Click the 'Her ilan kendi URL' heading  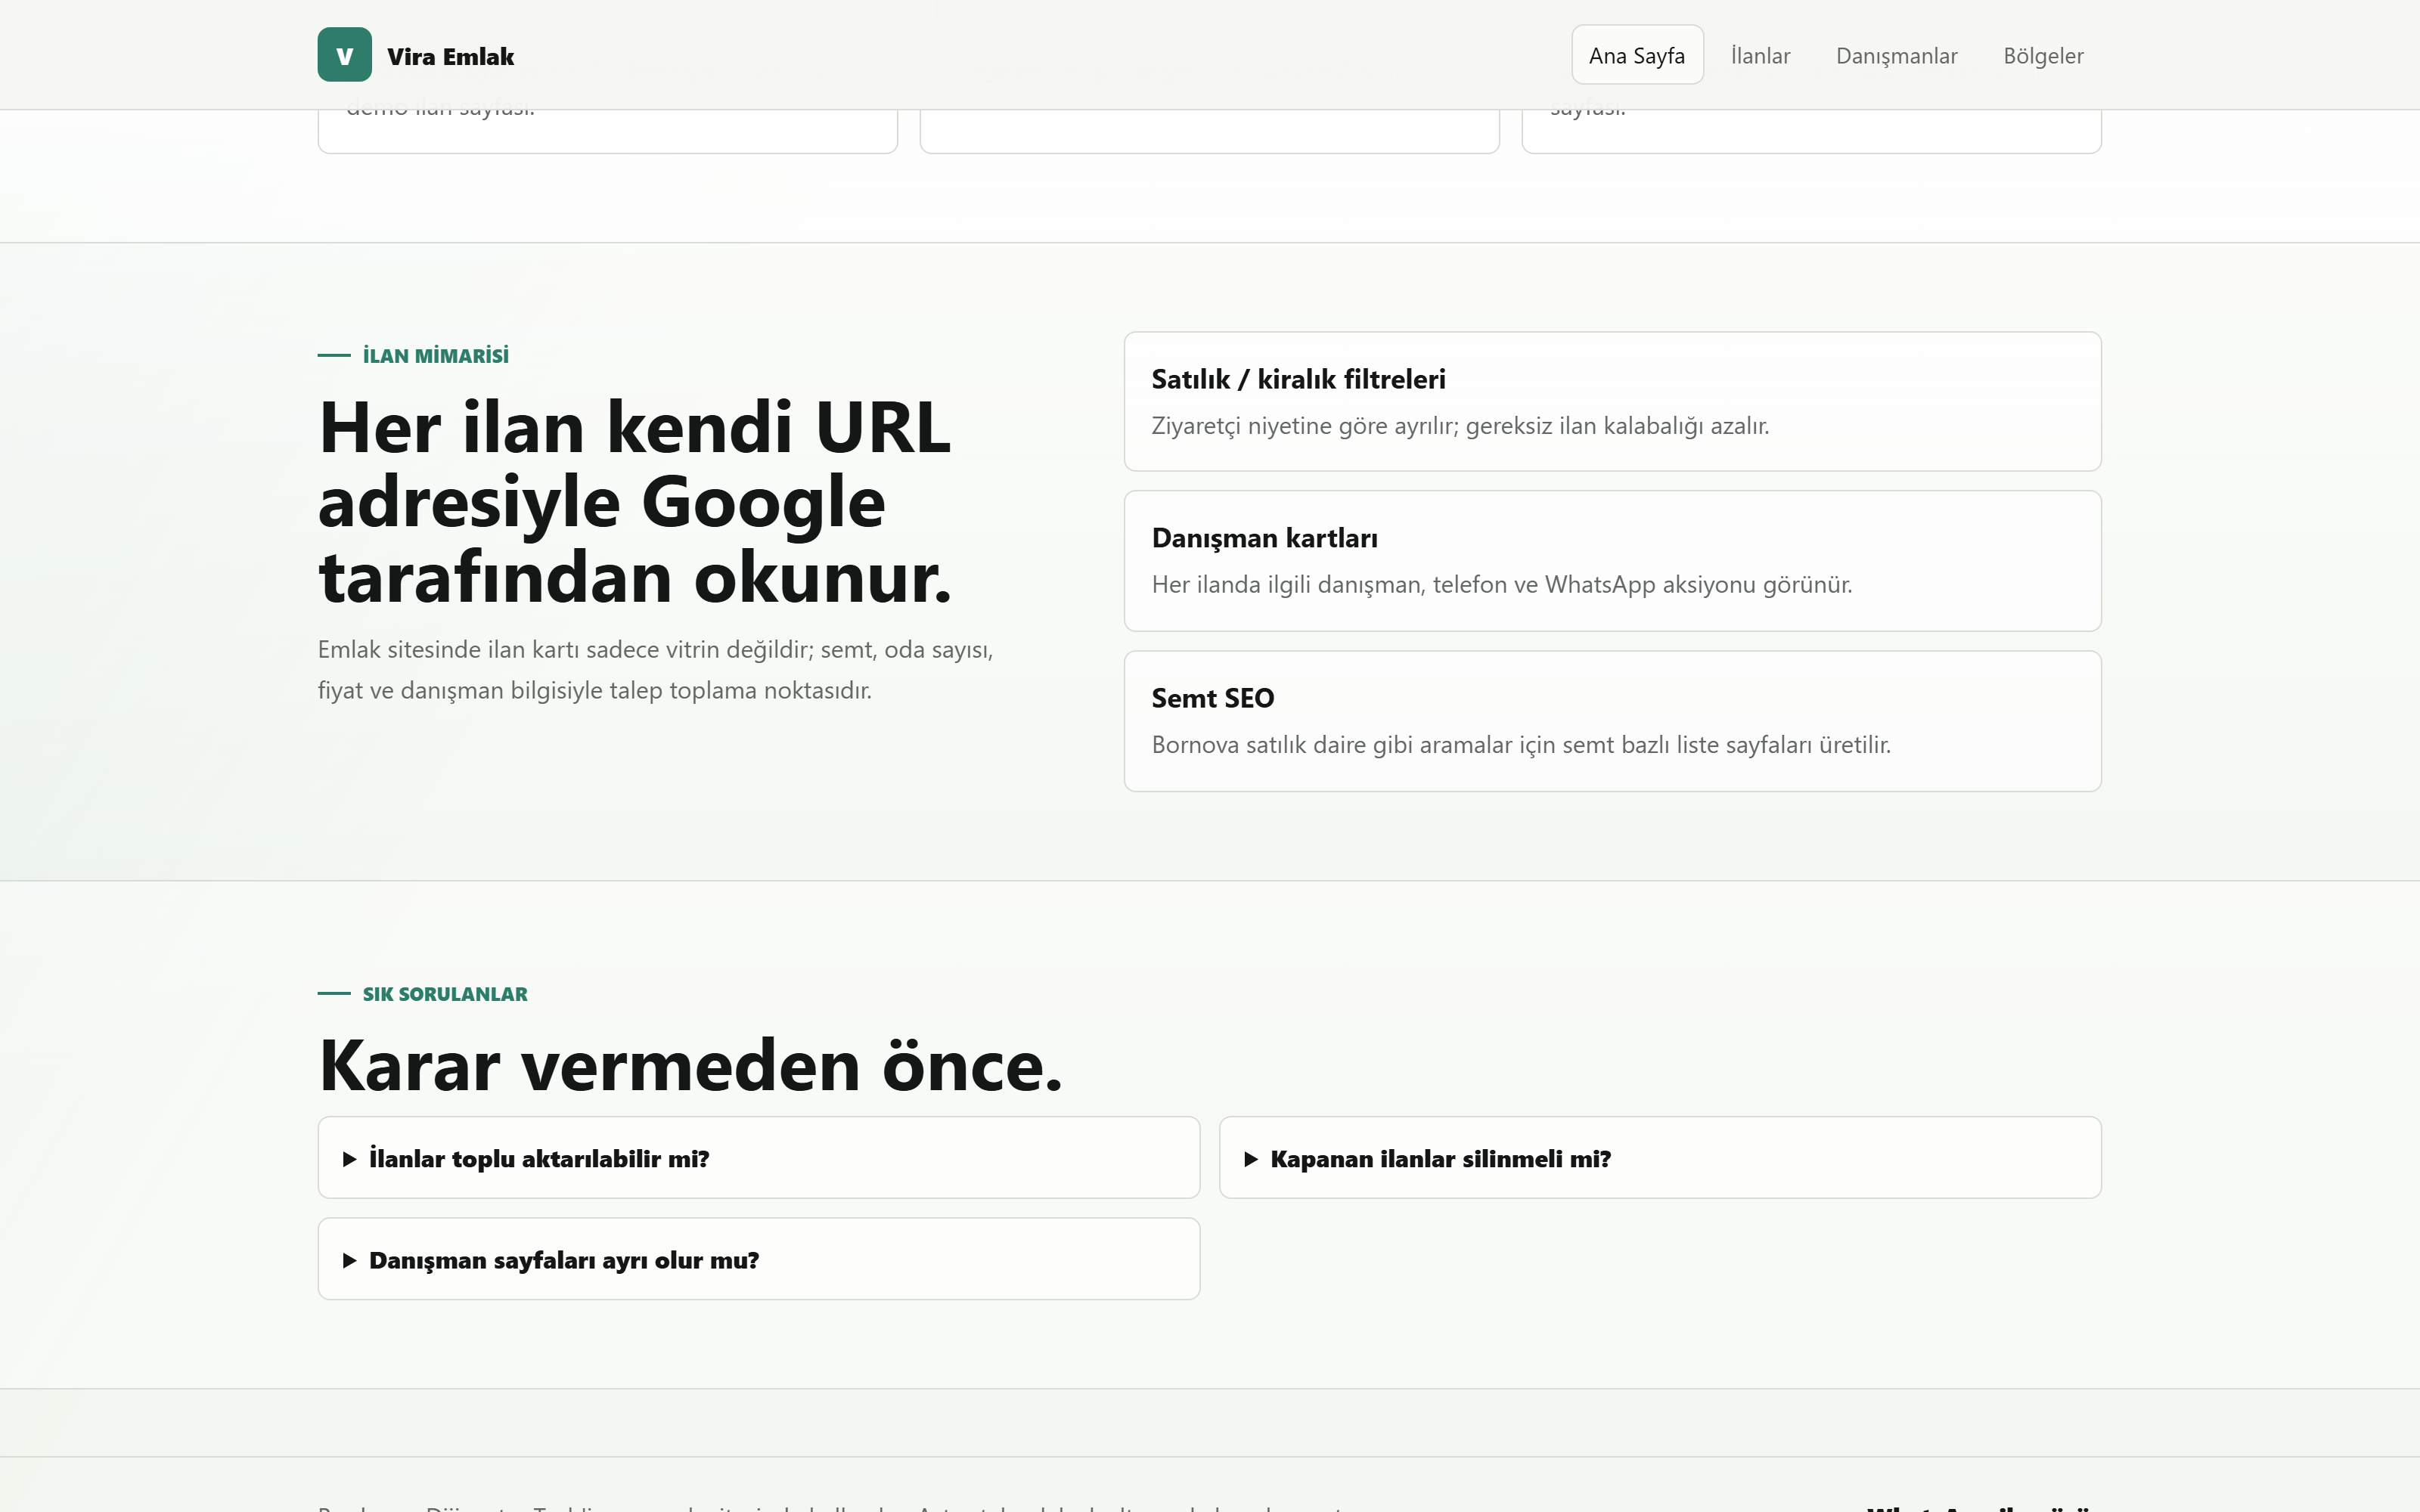pos(635,502)
